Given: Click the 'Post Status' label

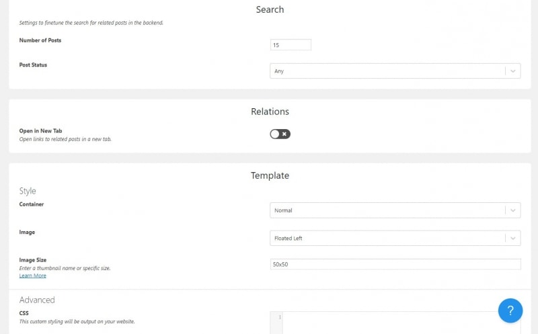Looking at the screenshot, I should coord(33,65).
